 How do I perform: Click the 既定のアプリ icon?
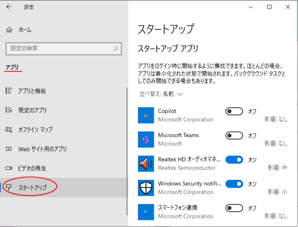[x=9, y=110]
